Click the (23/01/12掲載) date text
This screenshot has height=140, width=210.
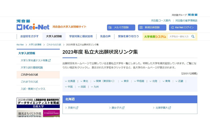point(189,74)
